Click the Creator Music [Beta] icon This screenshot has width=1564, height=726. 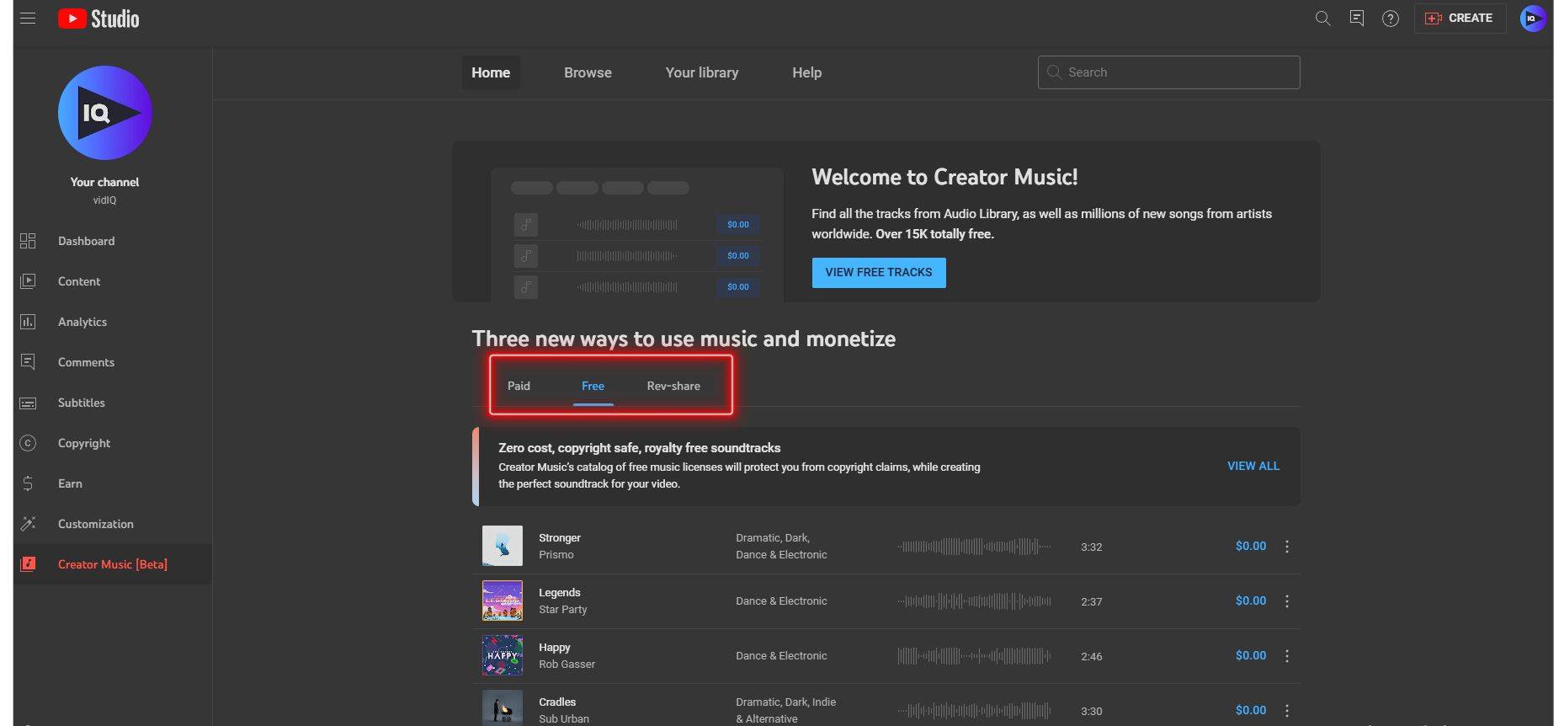tap(28, 564)
